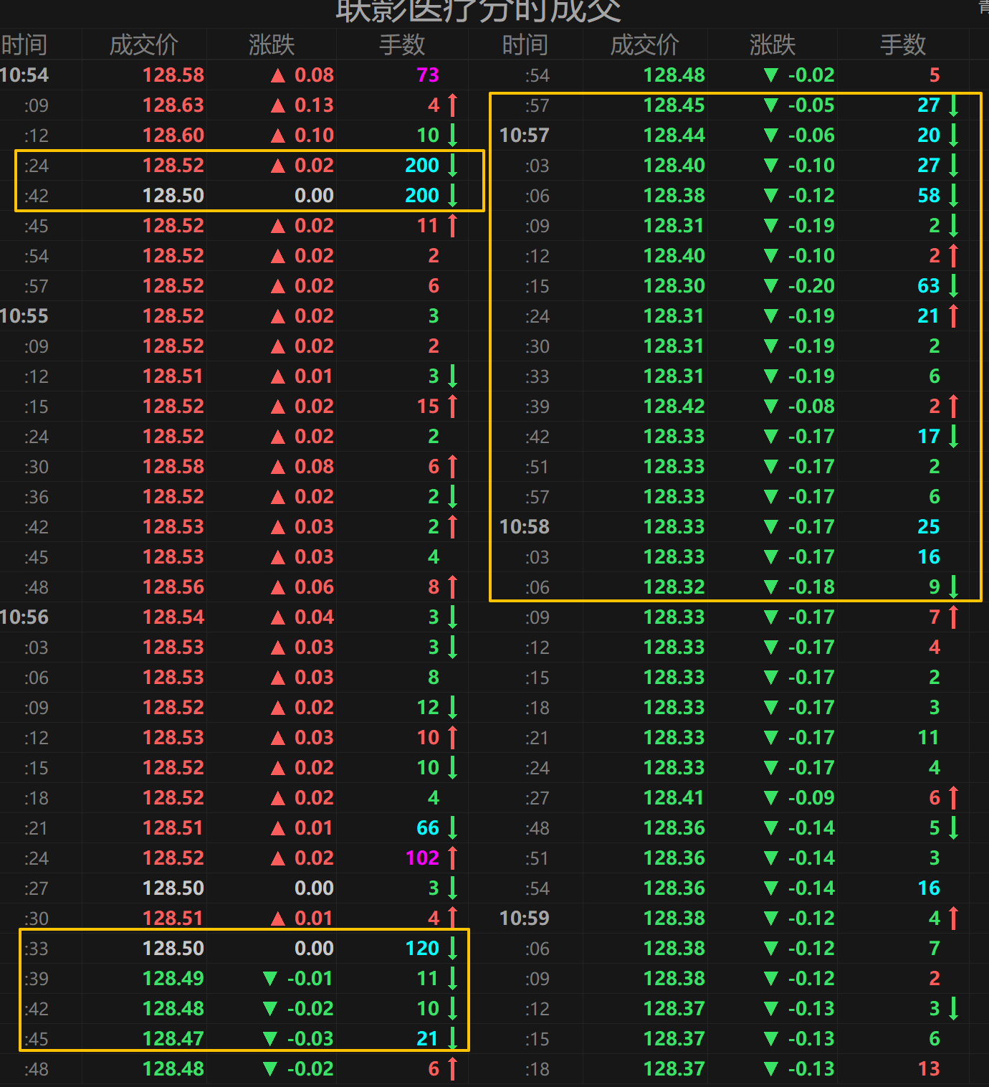This screenshot has width=989, height=1087.
Task: Click the left table's 成交价 column header
Action: tap(143, 45)
